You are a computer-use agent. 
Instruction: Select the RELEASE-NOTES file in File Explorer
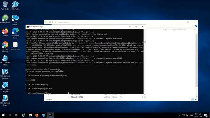coord(77,97)
